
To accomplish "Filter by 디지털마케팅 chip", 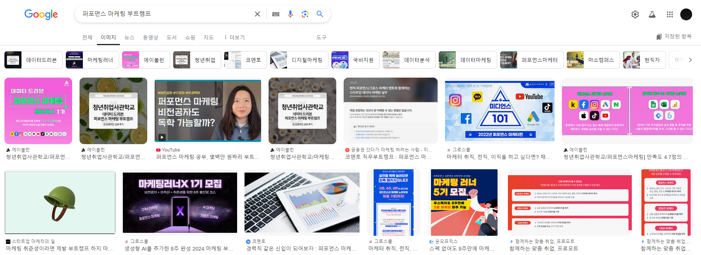I will (299, 60).
